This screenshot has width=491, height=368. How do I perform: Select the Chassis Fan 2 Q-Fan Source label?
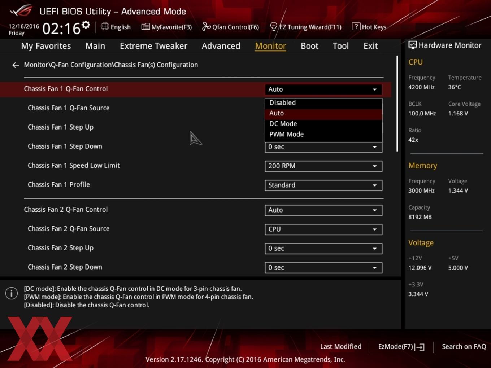tap(69, 228)
